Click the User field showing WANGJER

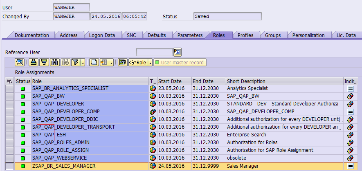coord(71,7)
